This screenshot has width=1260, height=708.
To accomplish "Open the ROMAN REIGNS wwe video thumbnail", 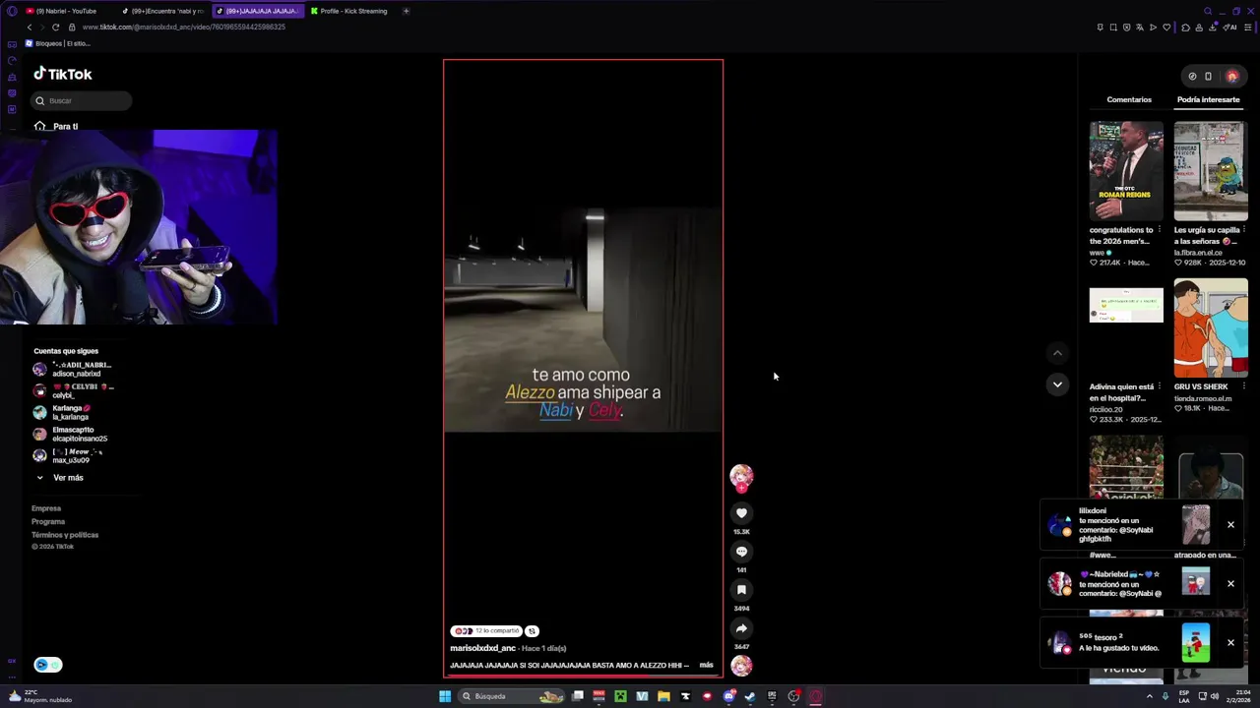I will (x=1126, y=171).
